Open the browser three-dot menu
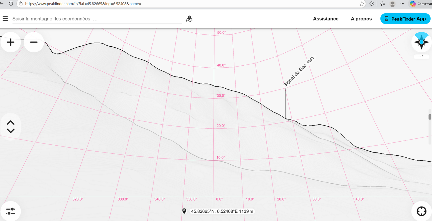This screenshot has width=432, height=221. 402,4
